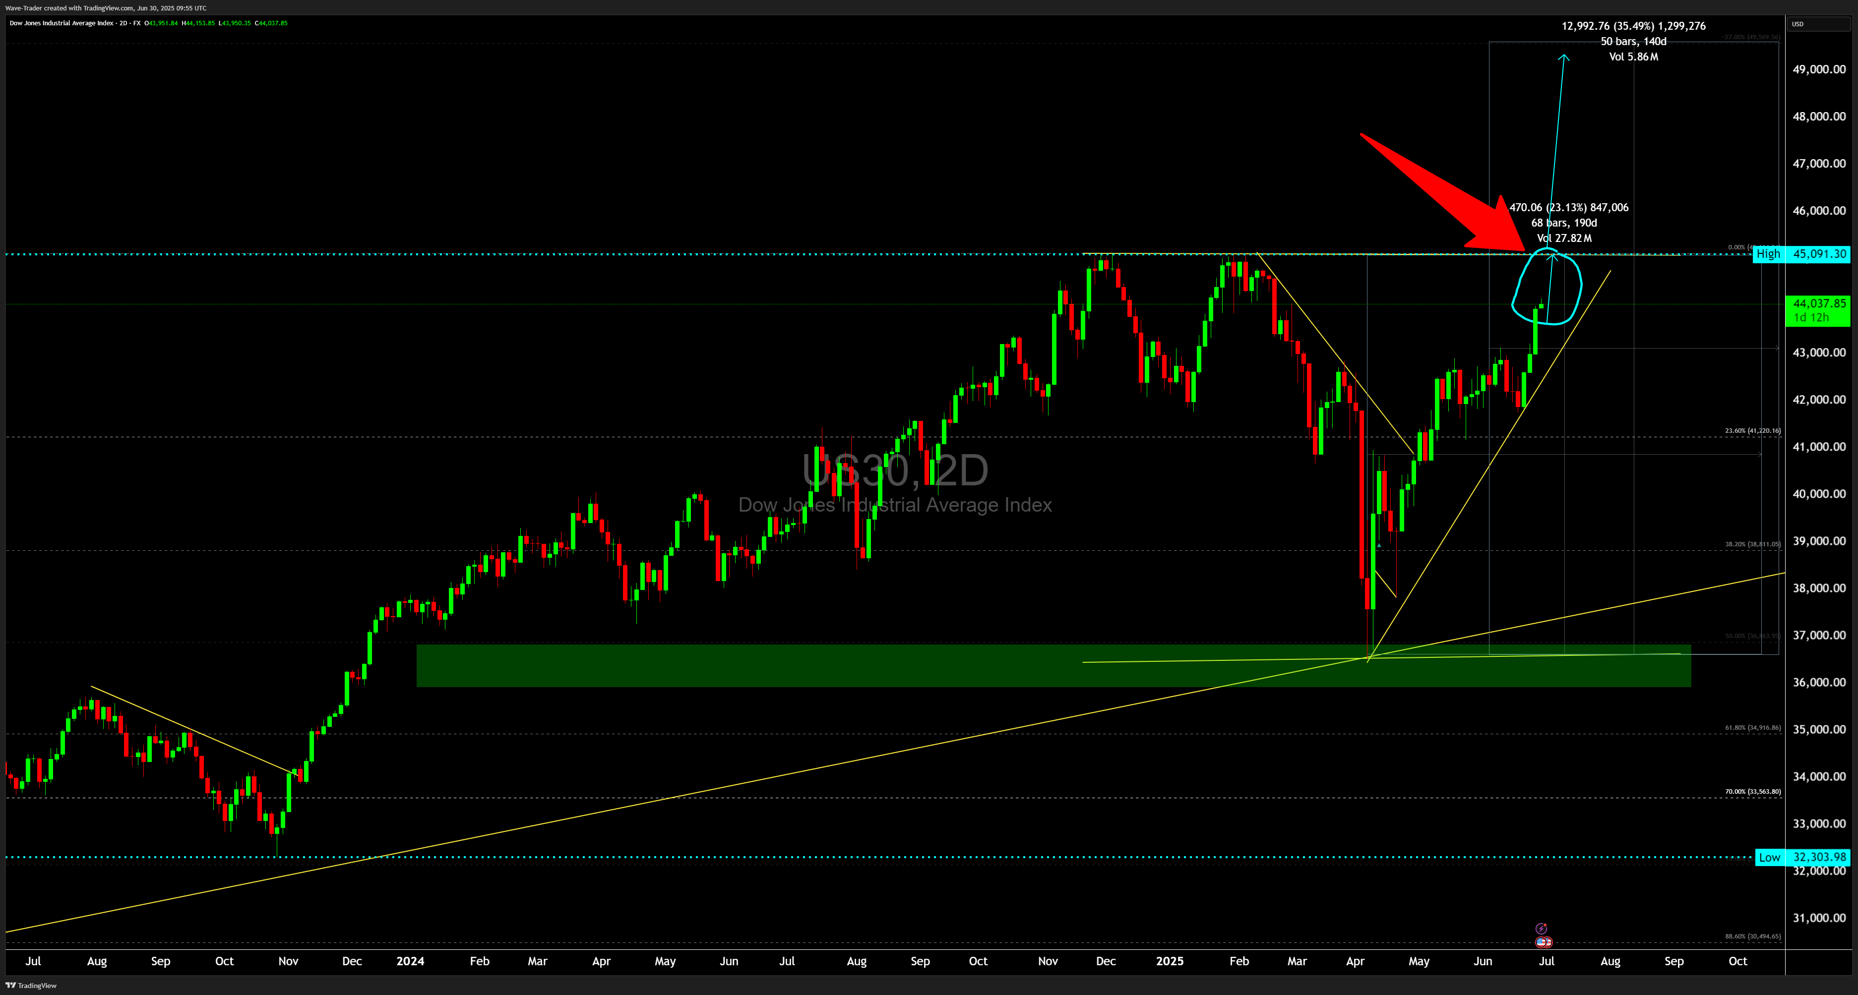
Task: Click the 38,000.00 price axis label
Action: tap(1819, 588)
